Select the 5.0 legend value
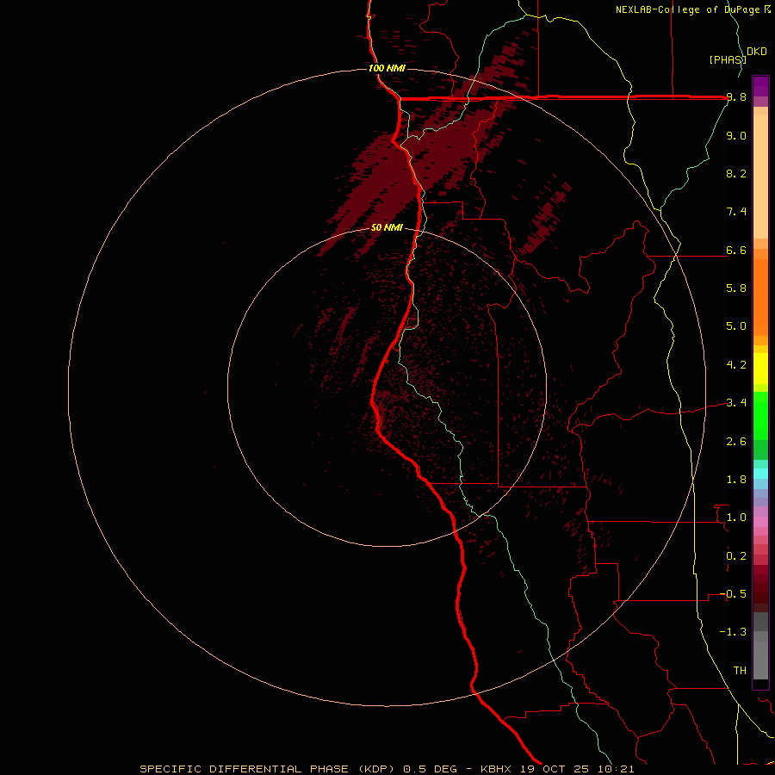 pos(736,326)
